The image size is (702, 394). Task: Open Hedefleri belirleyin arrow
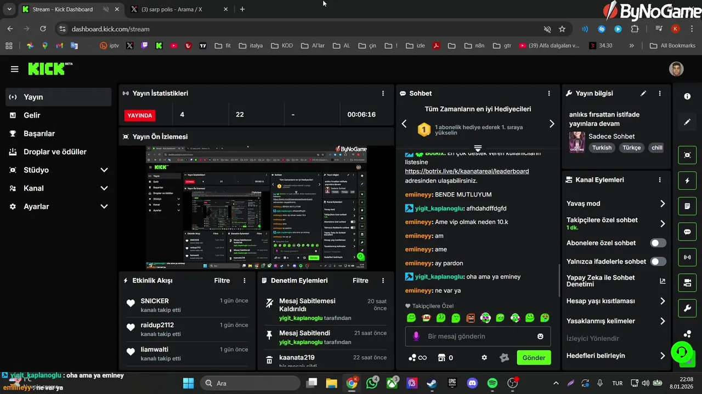tap(663, 356)
